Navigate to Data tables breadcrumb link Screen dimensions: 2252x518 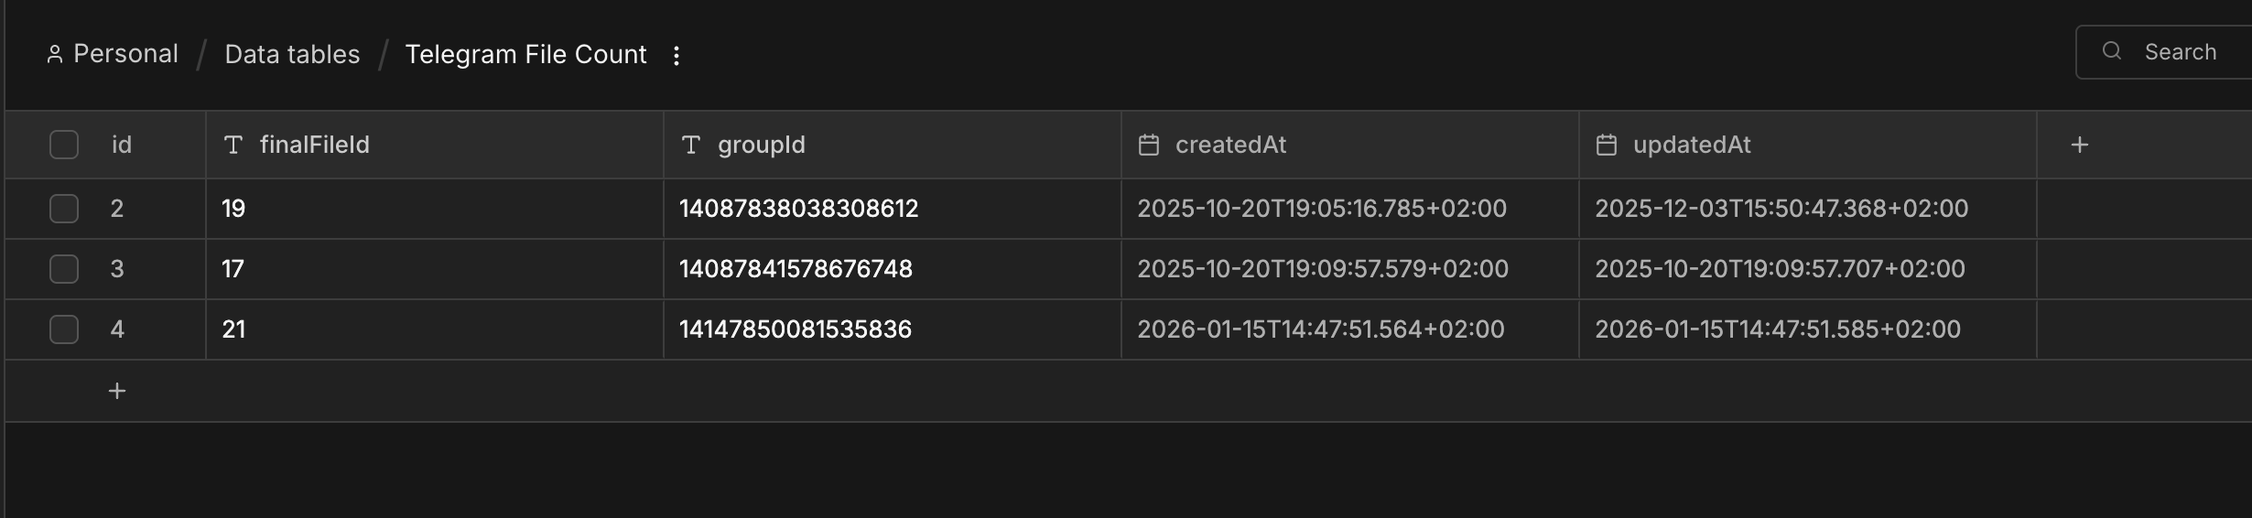292,54
